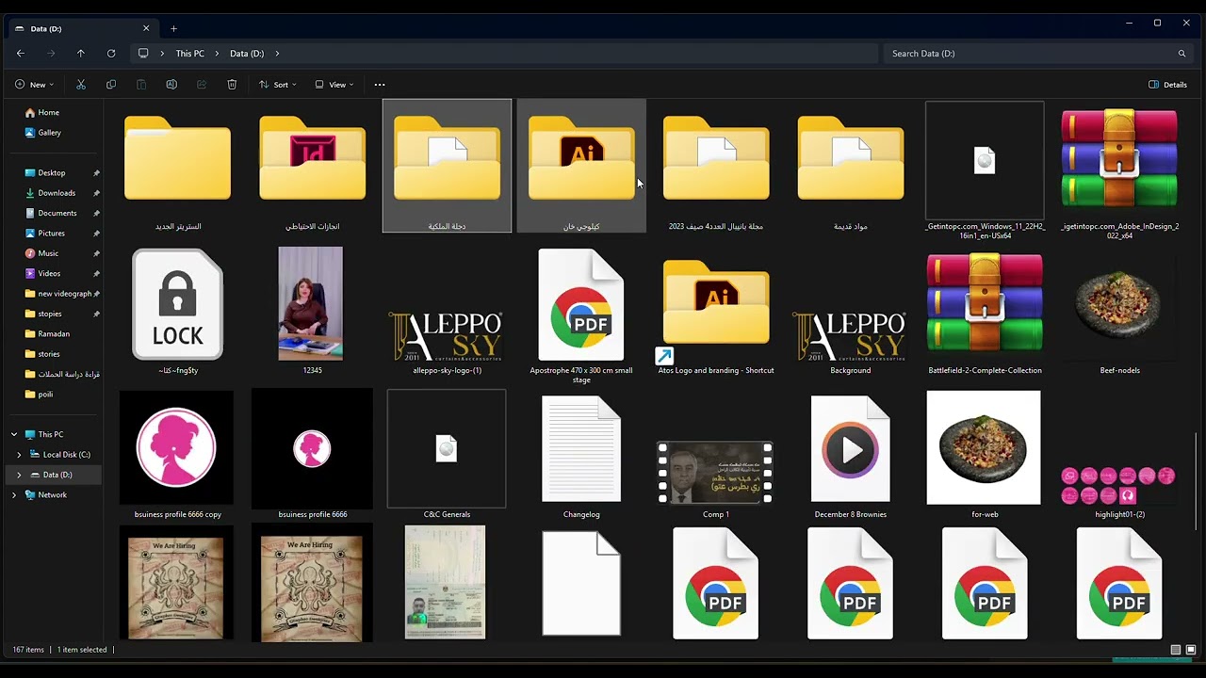Image resolution: width=1206 pixels, height=678 pixels.
Task: Select the Beef-nodels image thumbnail
Action: point(1119,304)
